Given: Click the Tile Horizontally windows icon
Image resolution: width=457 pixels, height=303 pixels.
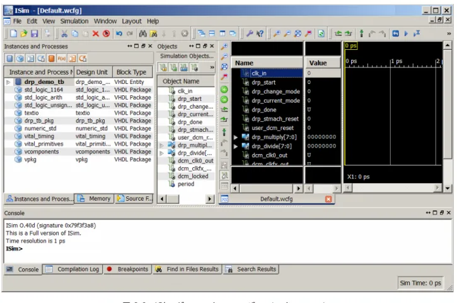Looking at the screenshot, I should coord(212,33).
